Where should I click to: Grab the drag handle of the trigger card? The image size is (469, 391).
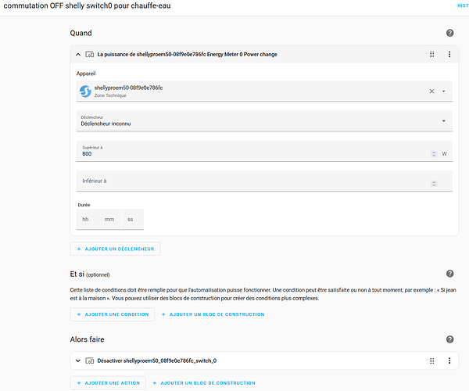pyautogui.click(x=431, y=55)
